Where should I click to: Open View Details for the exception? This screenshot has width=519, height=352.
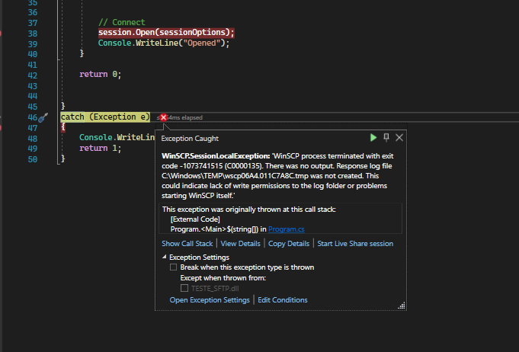[x=240, y=244]
